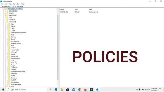Select the HKEY_LOCAL_MACHINE folder icon
Viewport: 164px width, 92px height.
5,9
